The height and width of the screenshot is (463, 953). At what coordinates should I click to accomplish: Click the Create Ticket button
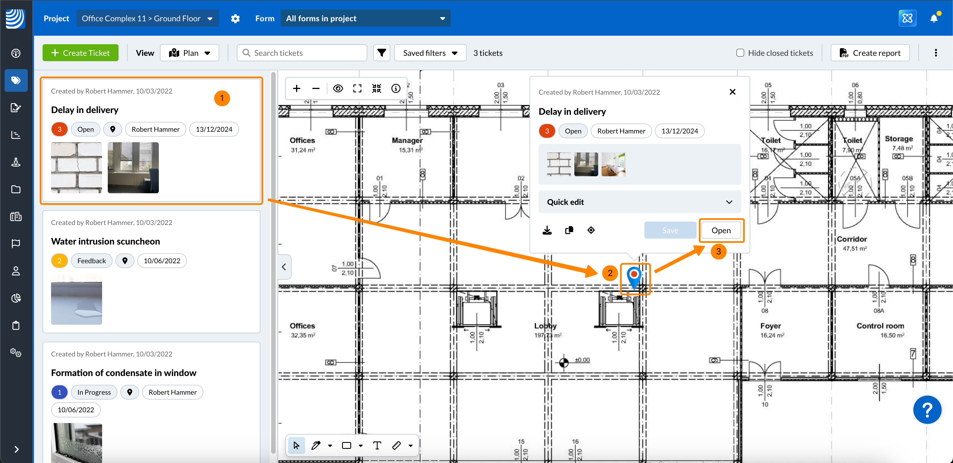tap(80, 53)
